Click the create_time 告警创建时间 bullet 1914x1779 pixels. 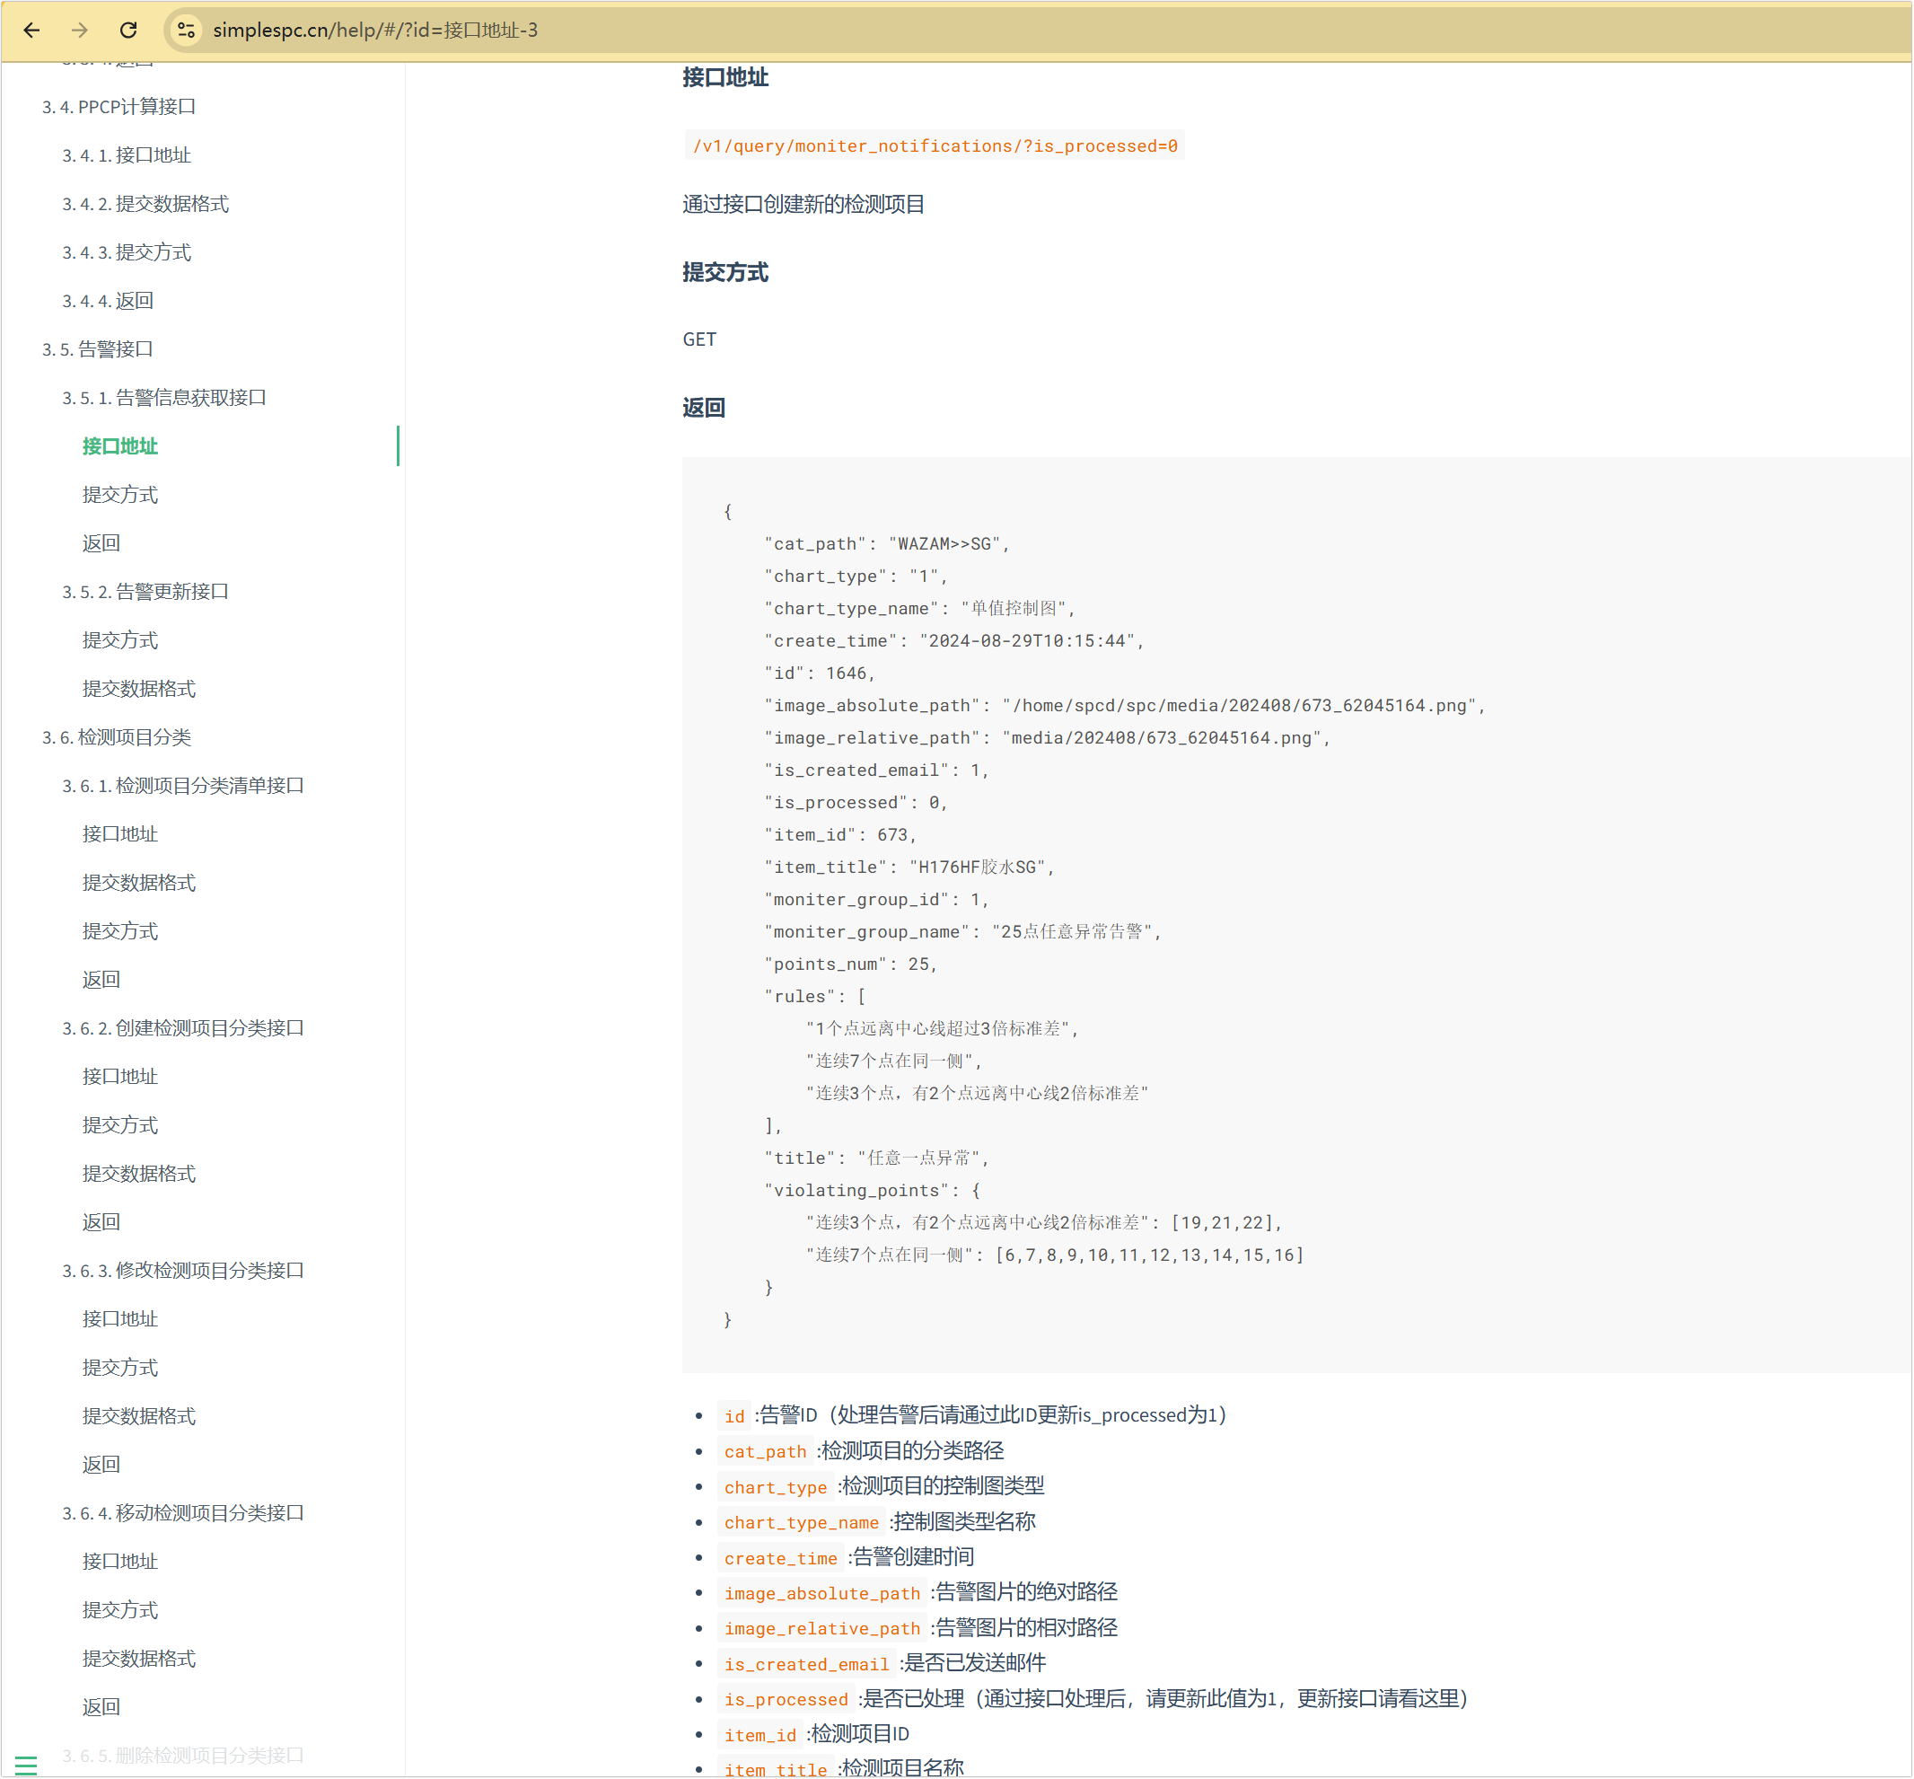847,1557
